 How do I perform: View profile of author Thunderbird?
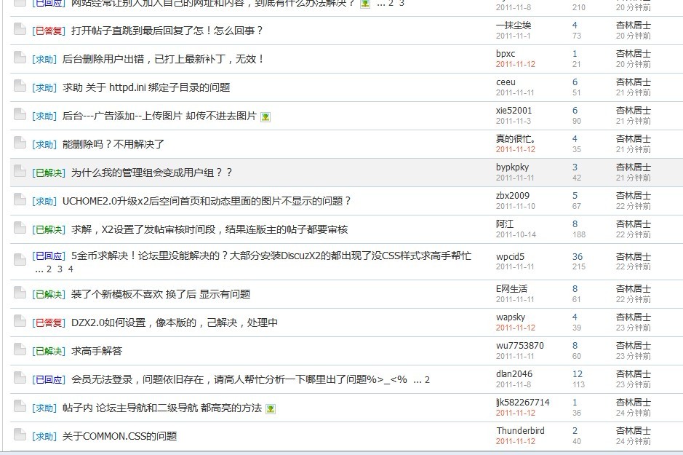(x=521, y=430)
